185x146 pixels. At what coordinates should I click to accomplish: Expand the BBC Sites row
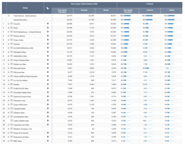8,141
